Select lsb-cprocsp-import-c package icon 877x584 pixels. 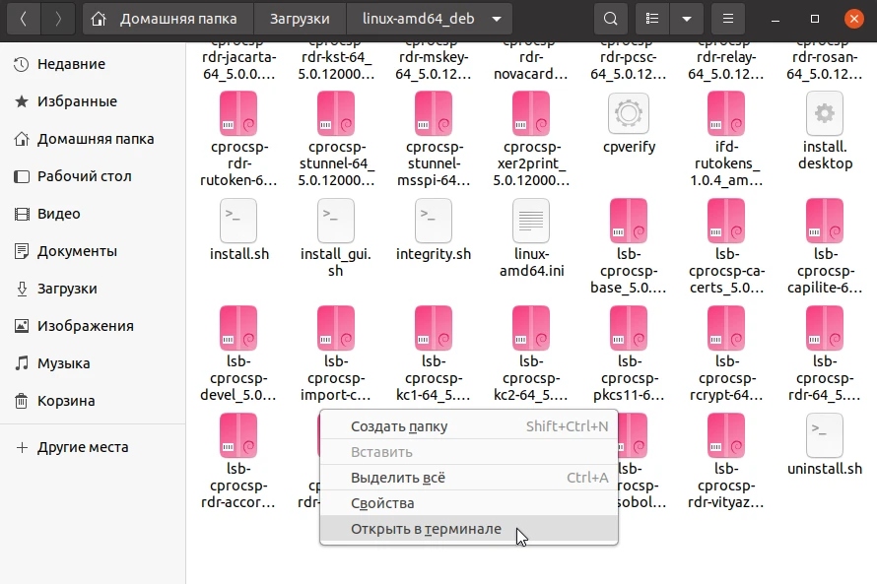pos(336,328)
